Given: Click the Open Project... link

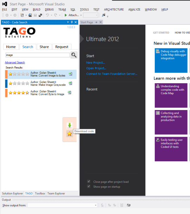Looking at the screenshot, I should [96, 68].
